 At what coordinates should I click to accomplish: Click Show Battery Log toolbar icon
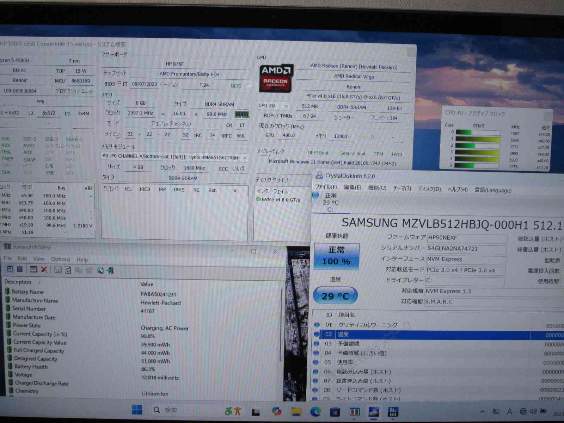[x=20, y=269]
